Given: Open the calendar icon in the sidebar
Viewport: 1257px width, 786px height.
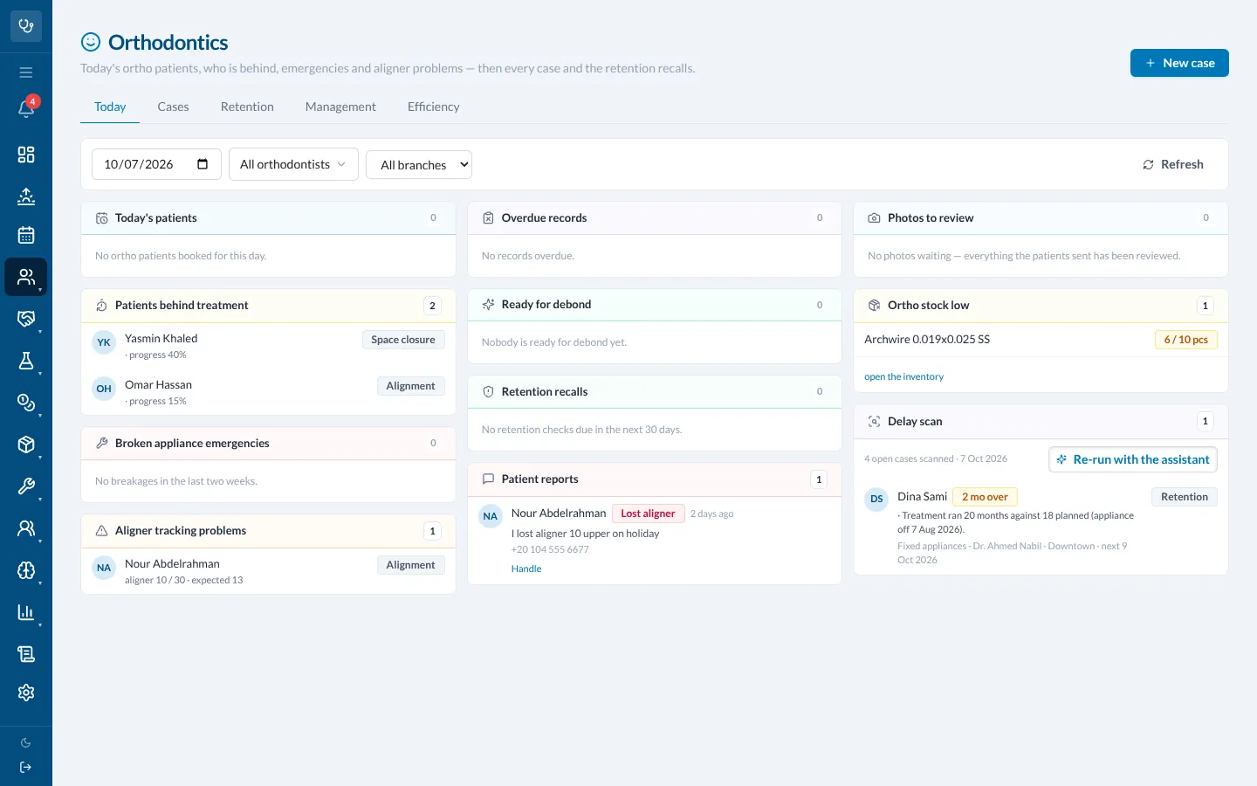Looking at the screenshot, I should click(26, 235).
